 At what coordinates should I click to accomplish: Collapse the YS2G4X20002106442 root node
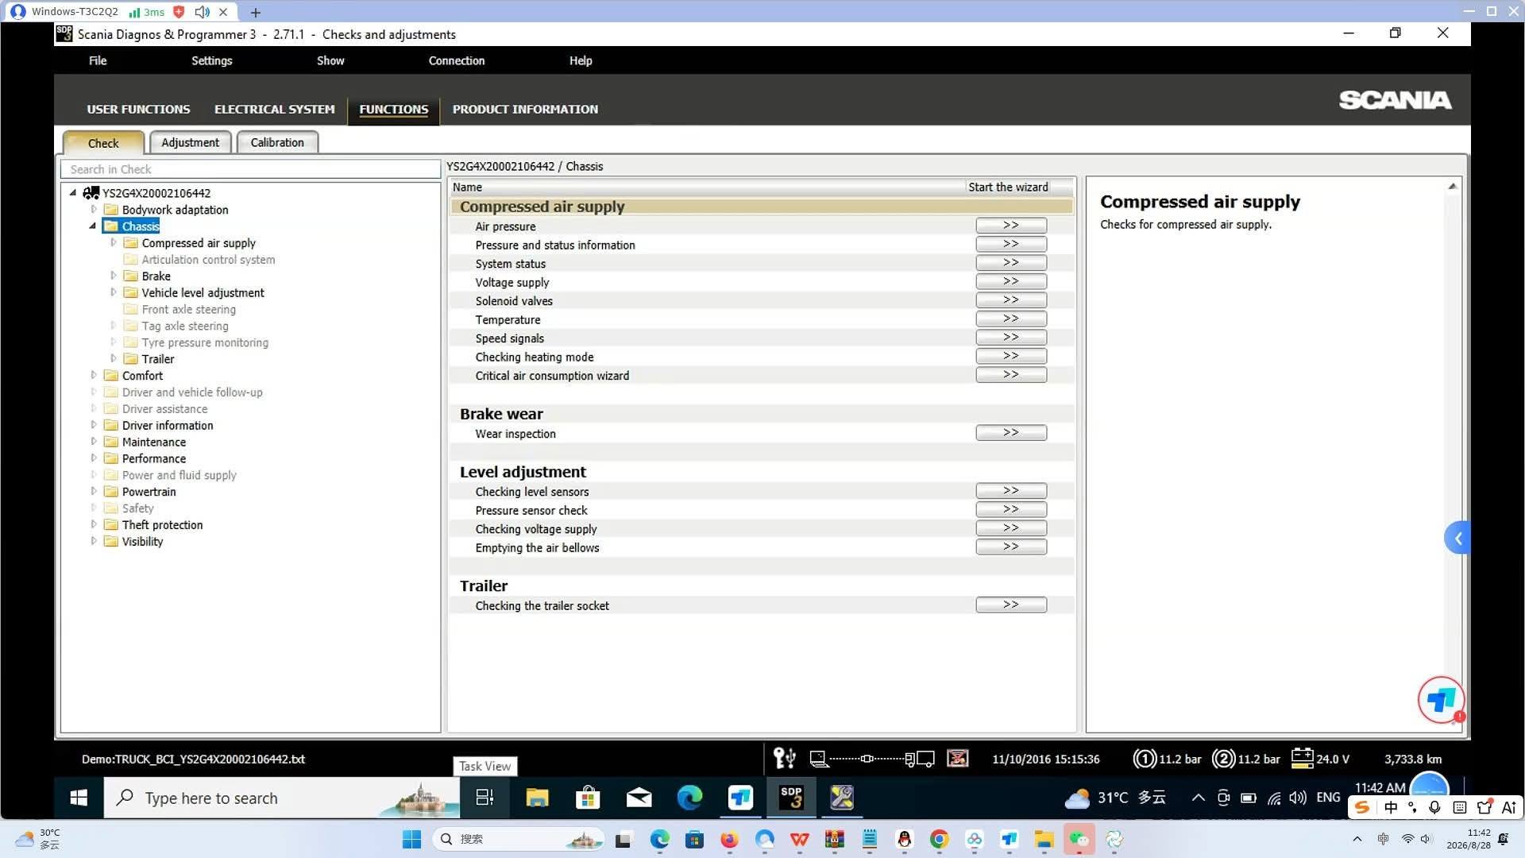(73, 192)
